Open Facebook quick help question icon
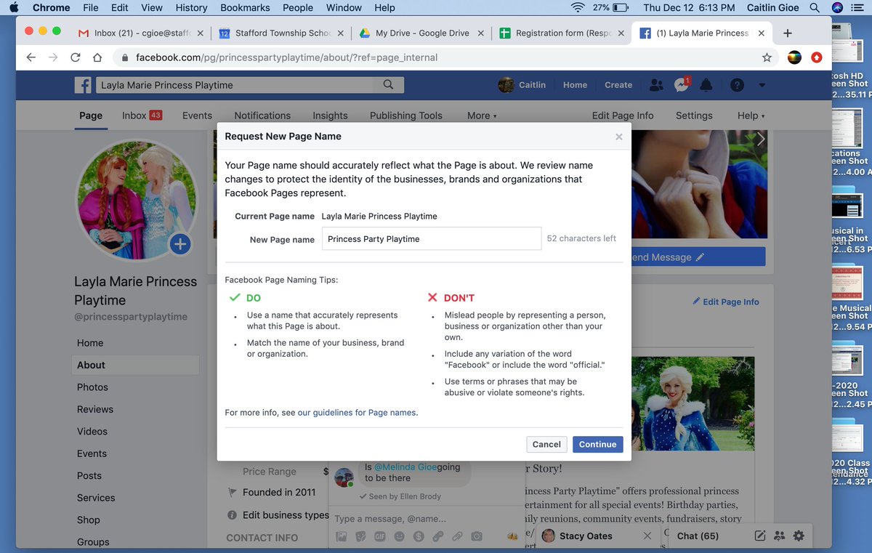Viewport: 872px width, 553px height. click(x=737, y=85)
